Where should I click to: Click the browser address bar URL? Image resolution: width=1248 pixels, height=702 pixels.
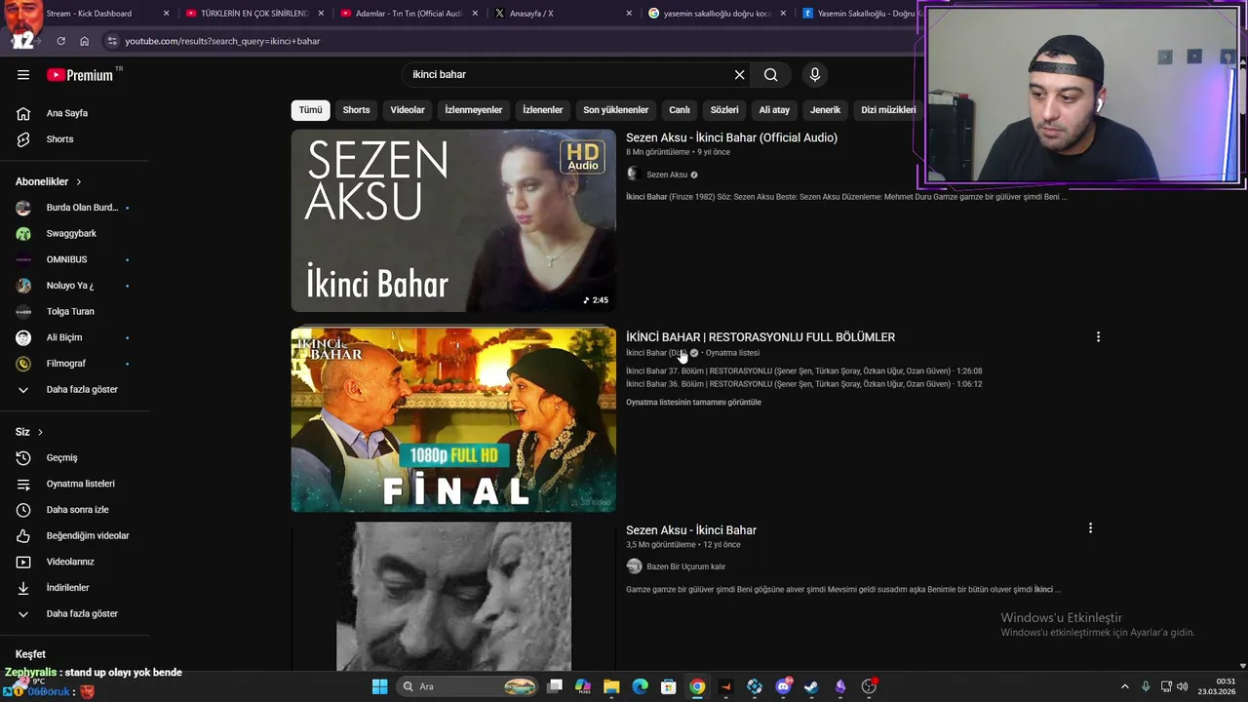222,41
